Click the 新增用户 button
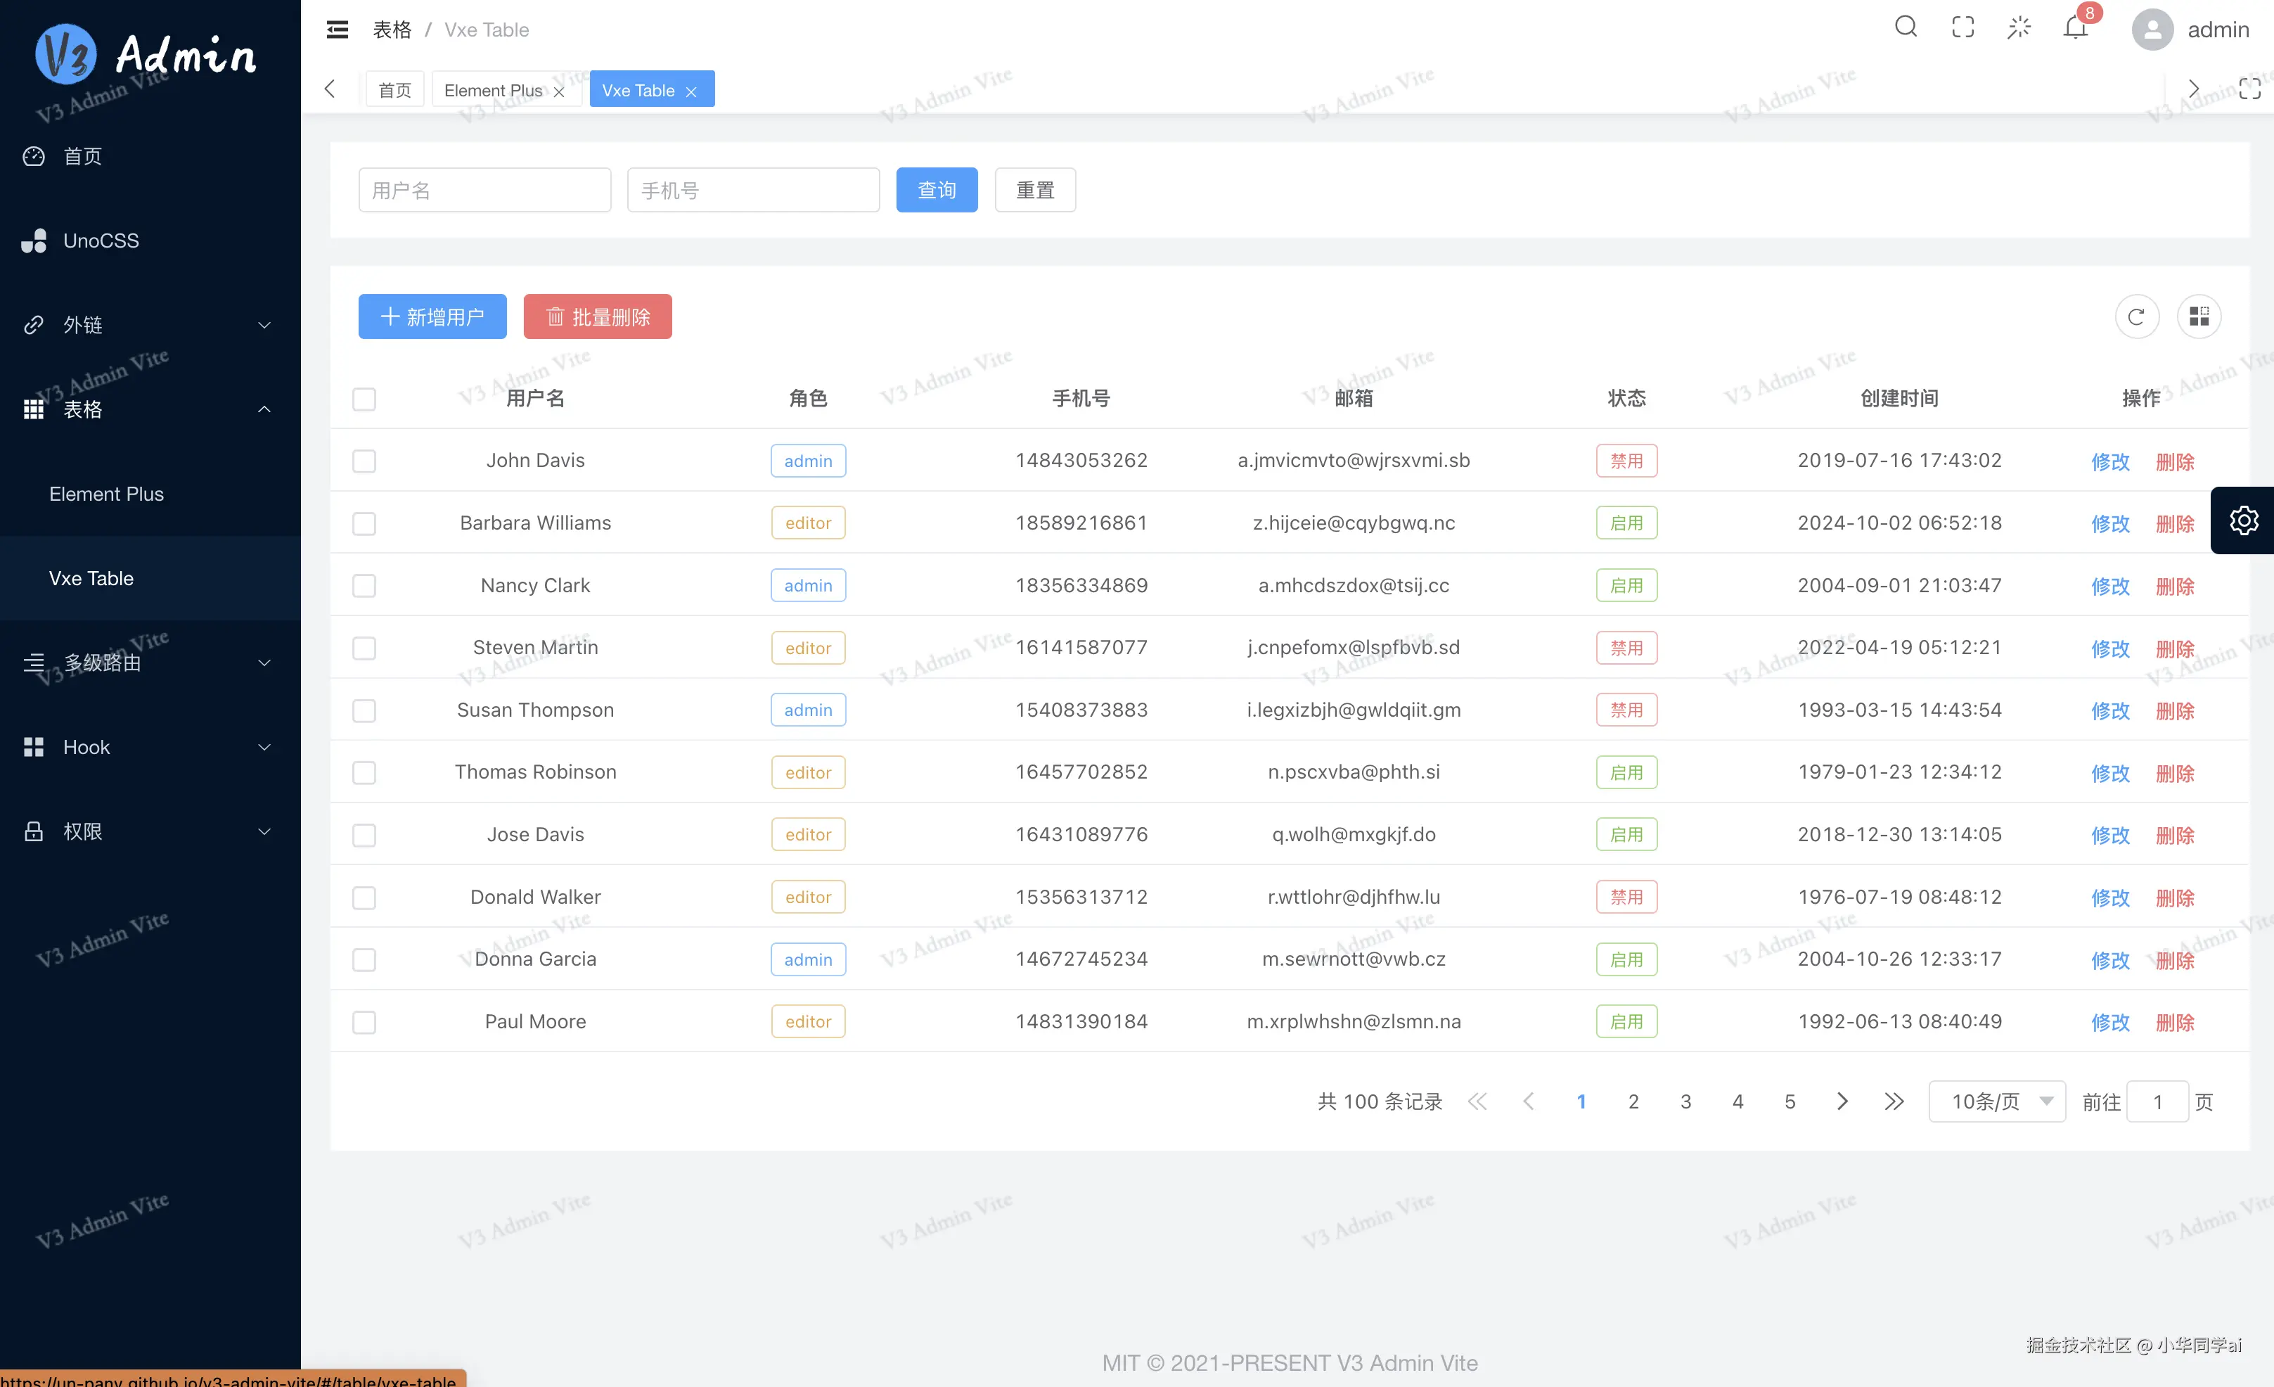 [x=432, y=317]
